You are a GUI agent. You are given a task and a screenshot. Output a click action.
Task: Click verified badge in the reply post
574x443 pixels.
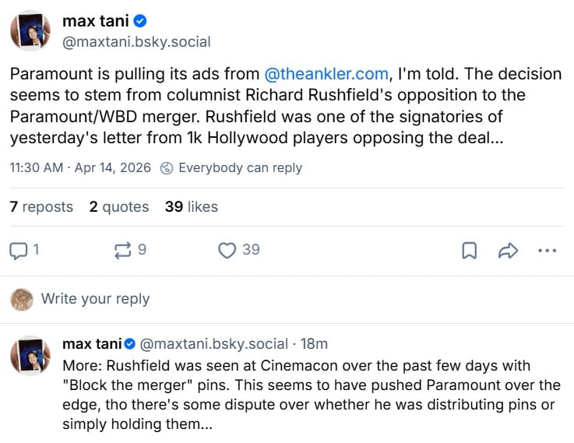130,343
